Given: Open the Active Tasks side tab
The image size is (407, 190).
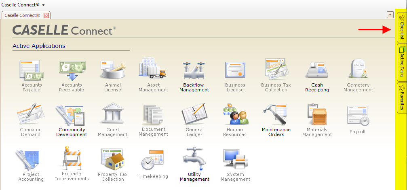Looking at the screenshot, I should (402, 63).
